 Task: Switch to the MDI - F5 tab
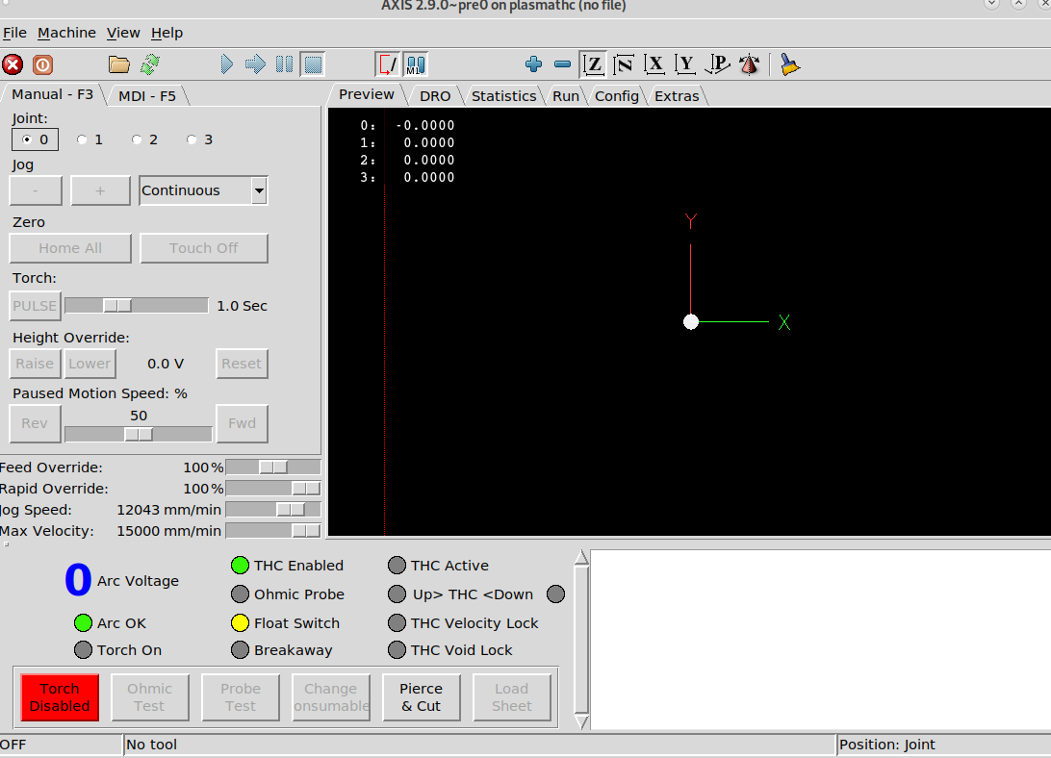pos(147,96)
